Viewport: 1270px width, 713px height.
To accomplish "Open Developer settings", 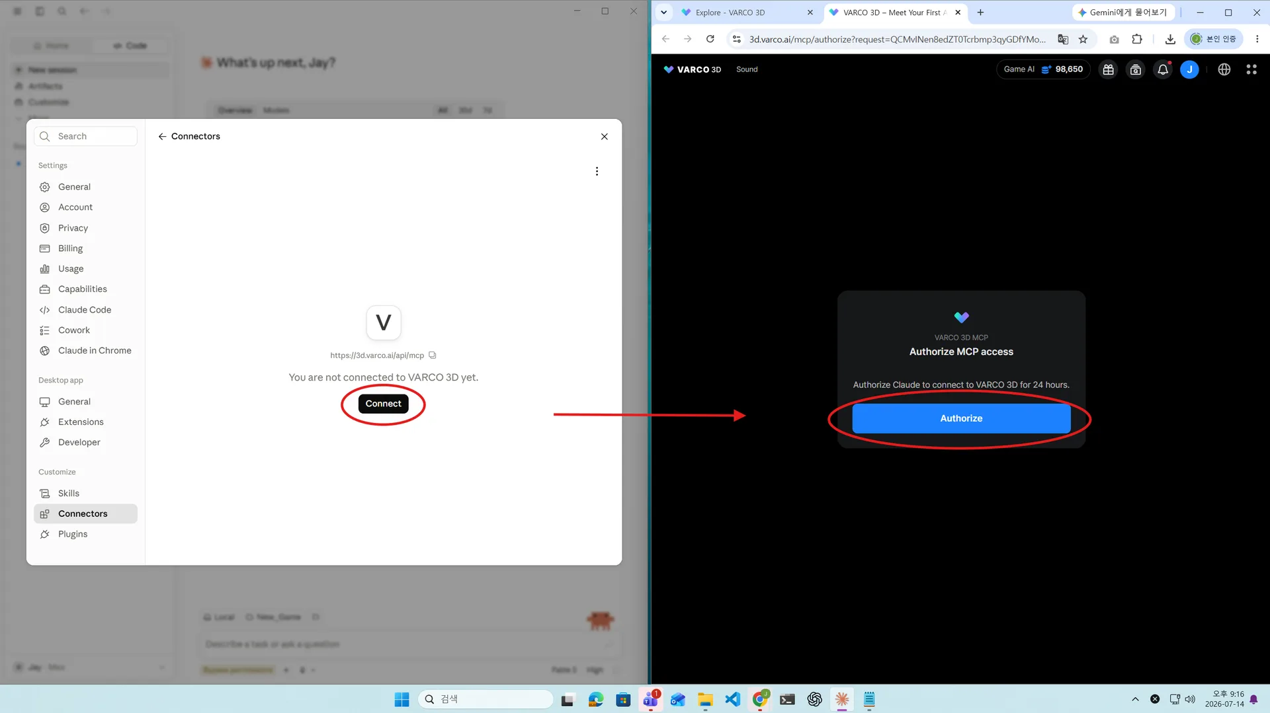I will tap(85, 443).
